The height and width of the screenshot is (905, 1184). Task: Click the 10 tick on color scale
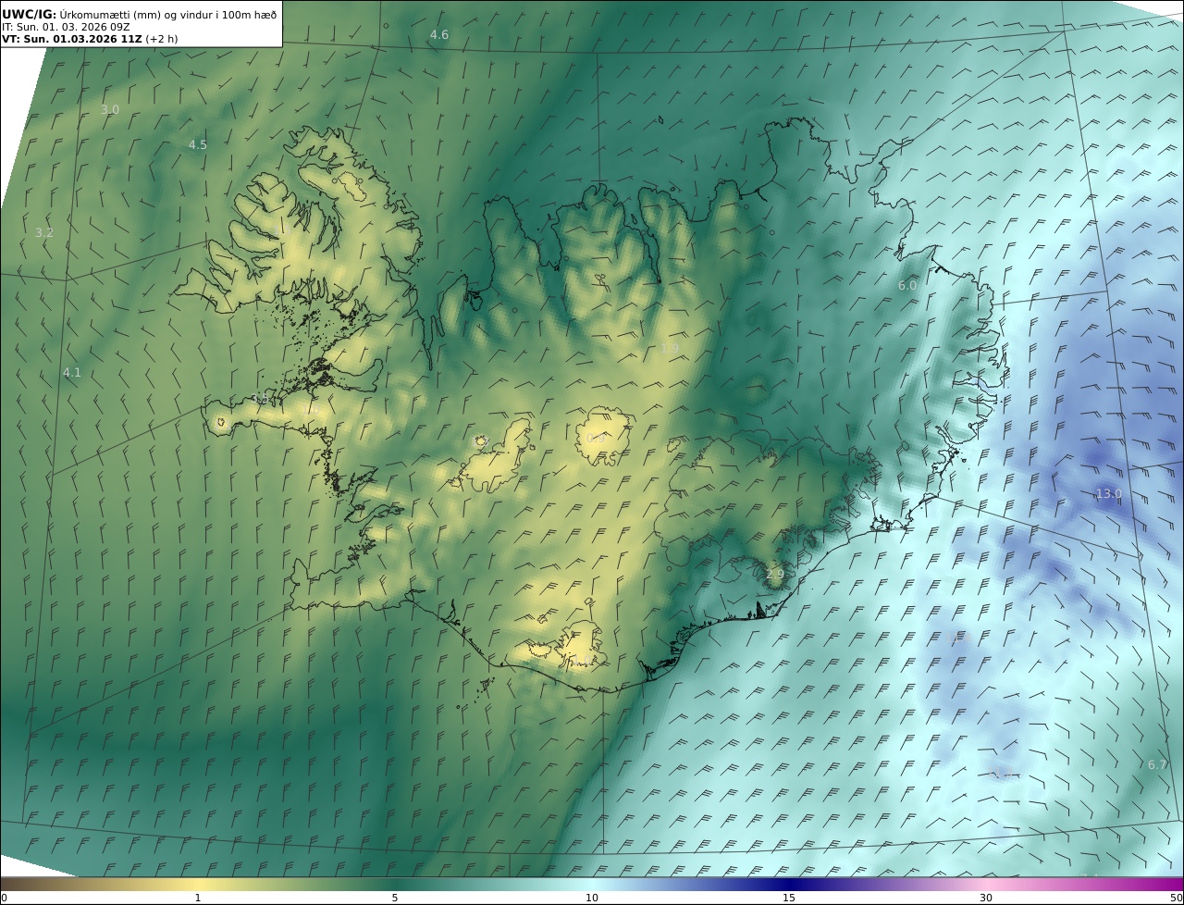tap(592, 898)
